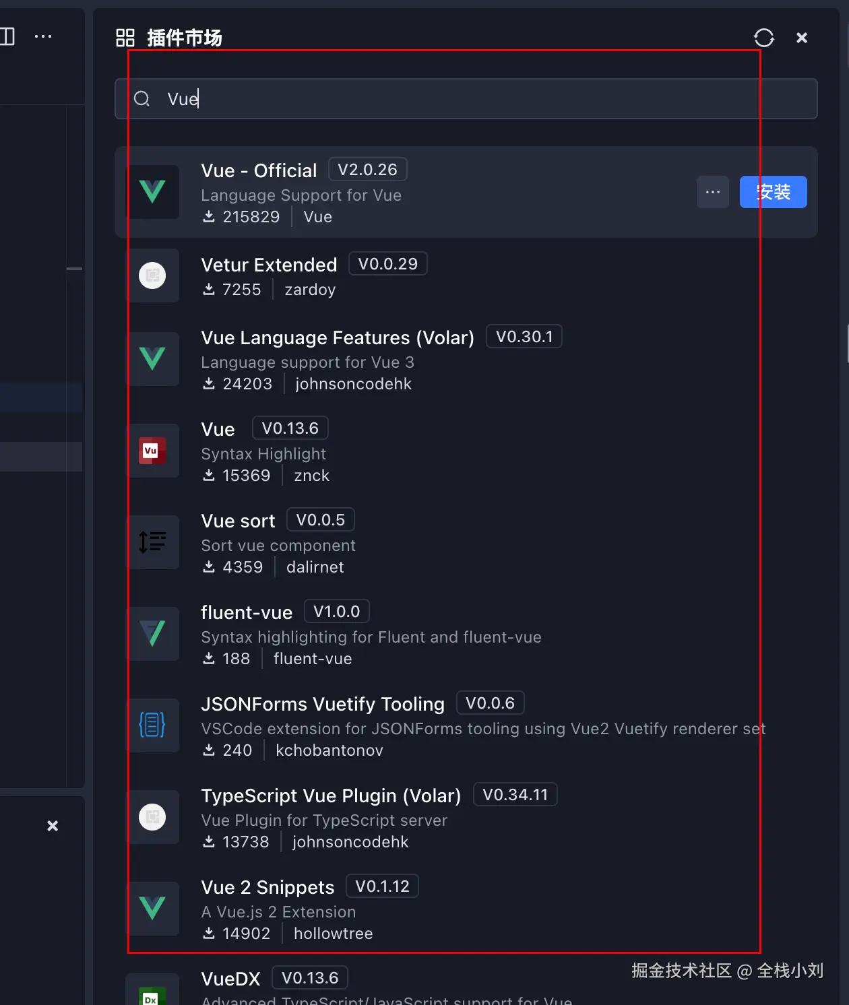
Task: Toggle the split layout icon at top left
Action: click(x=7, y=36)
